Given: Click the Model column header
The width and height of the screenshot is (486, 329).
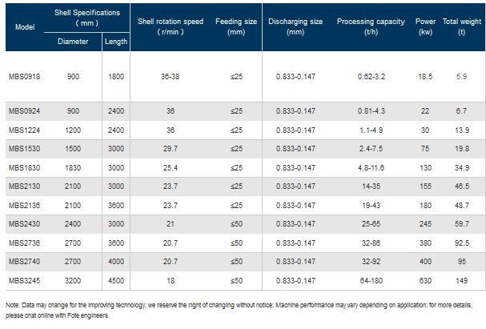Looking at the screenshot, I should pyautogui.click(x=19, y=26).
